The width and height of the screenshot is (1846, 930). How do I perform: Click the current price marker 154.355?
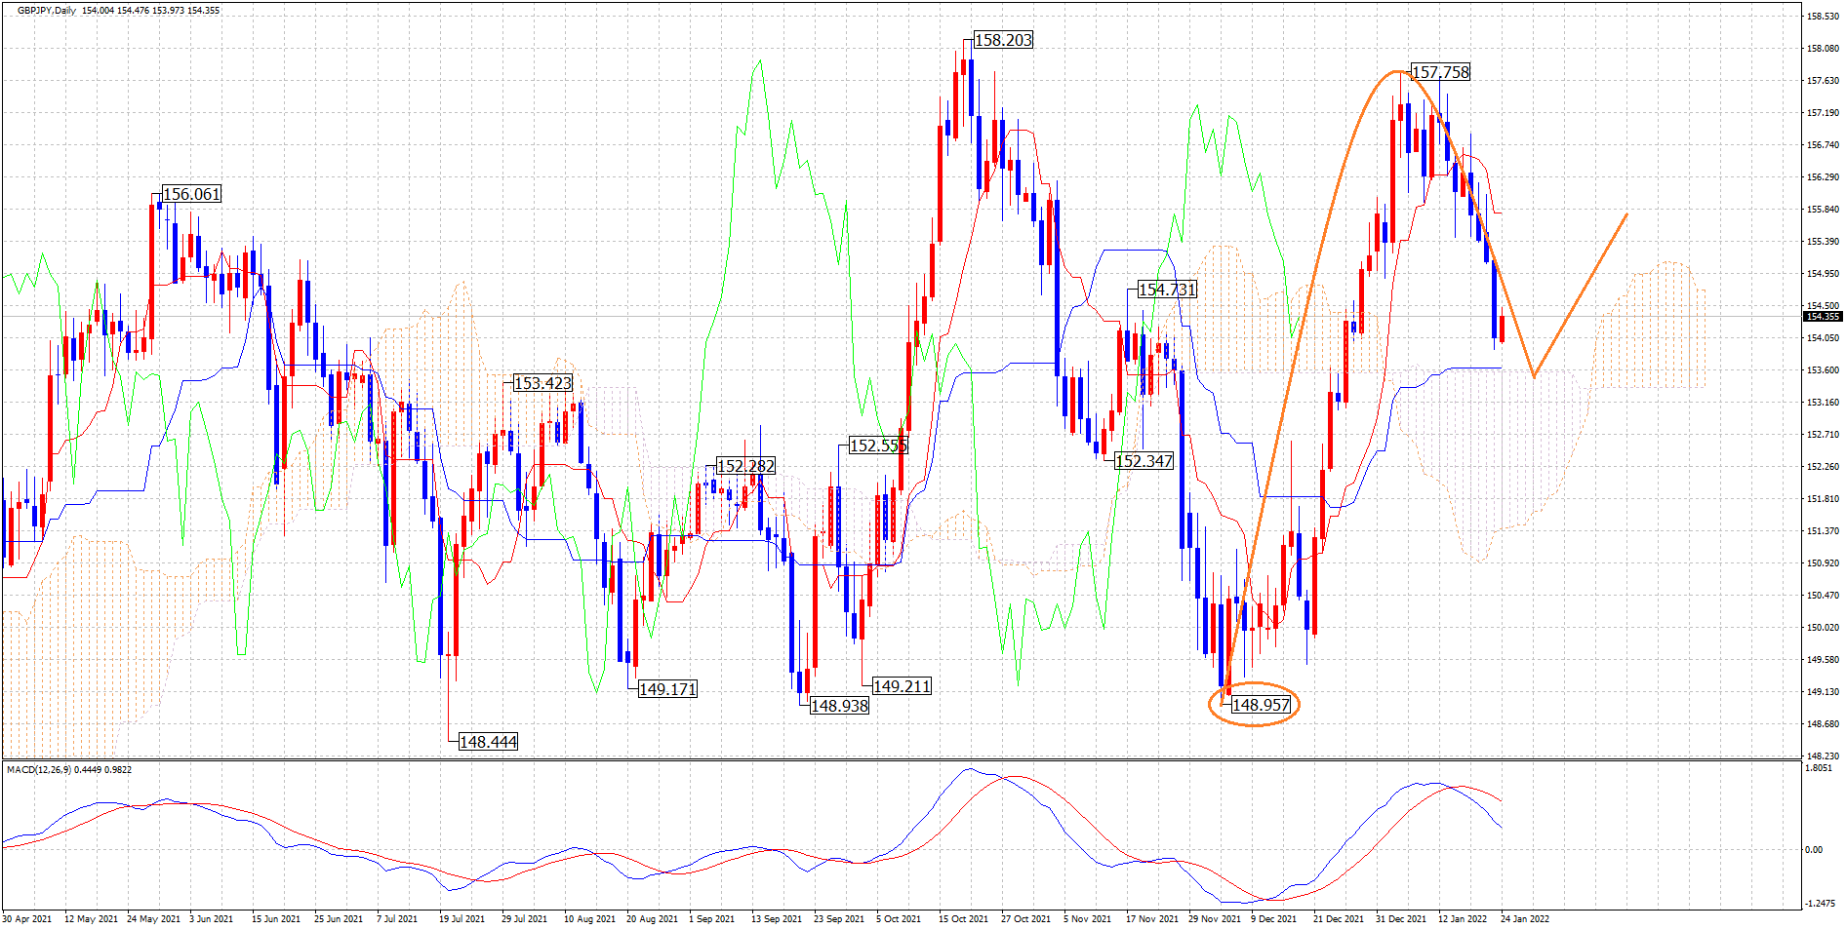(1822, 316)
